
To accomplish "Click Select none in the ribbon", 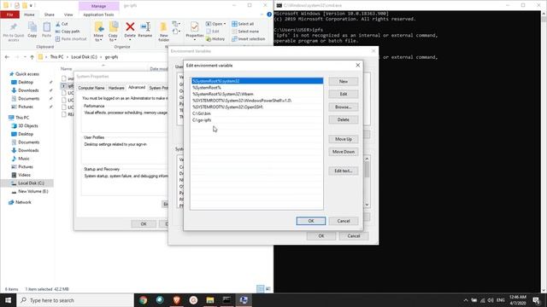I will [x=245, y=32].
